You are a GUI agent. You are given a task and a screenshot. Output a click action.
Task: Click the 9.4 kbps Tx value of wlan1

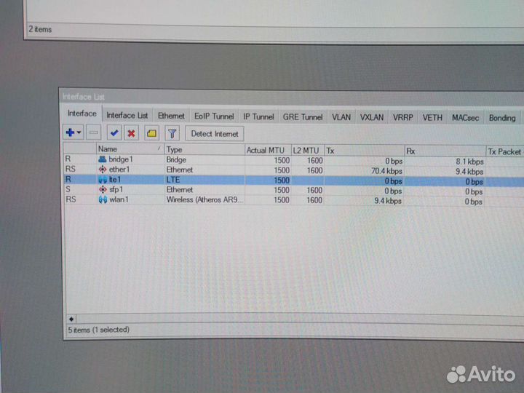(x=388, y=201)
